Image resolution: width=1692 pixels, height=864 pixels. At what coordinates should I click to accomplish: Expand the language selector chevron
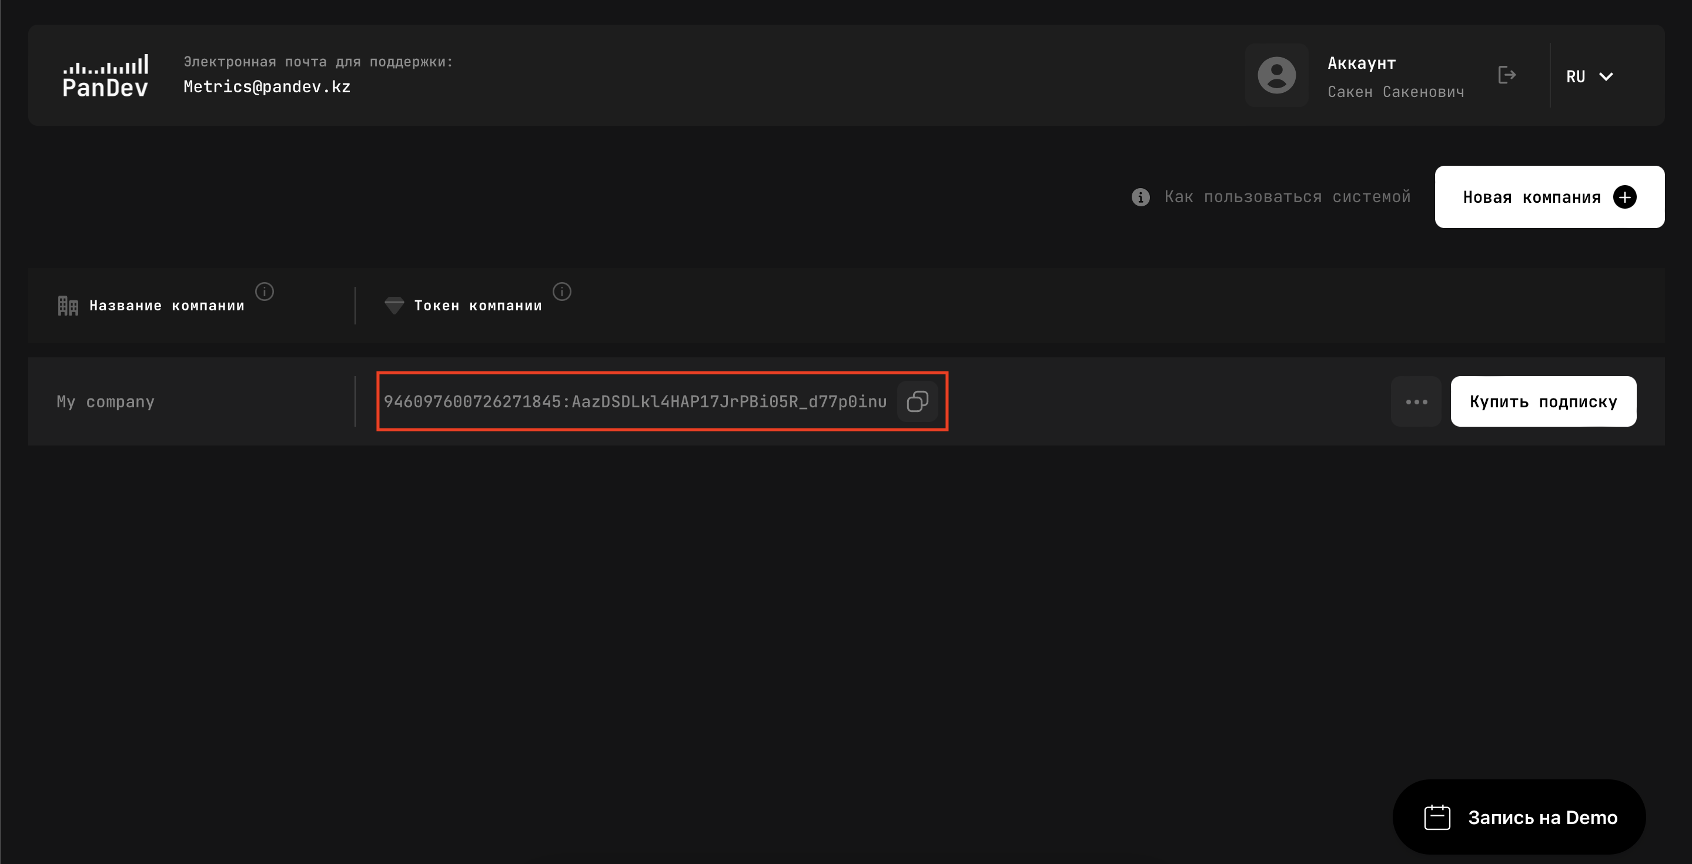1607,77
